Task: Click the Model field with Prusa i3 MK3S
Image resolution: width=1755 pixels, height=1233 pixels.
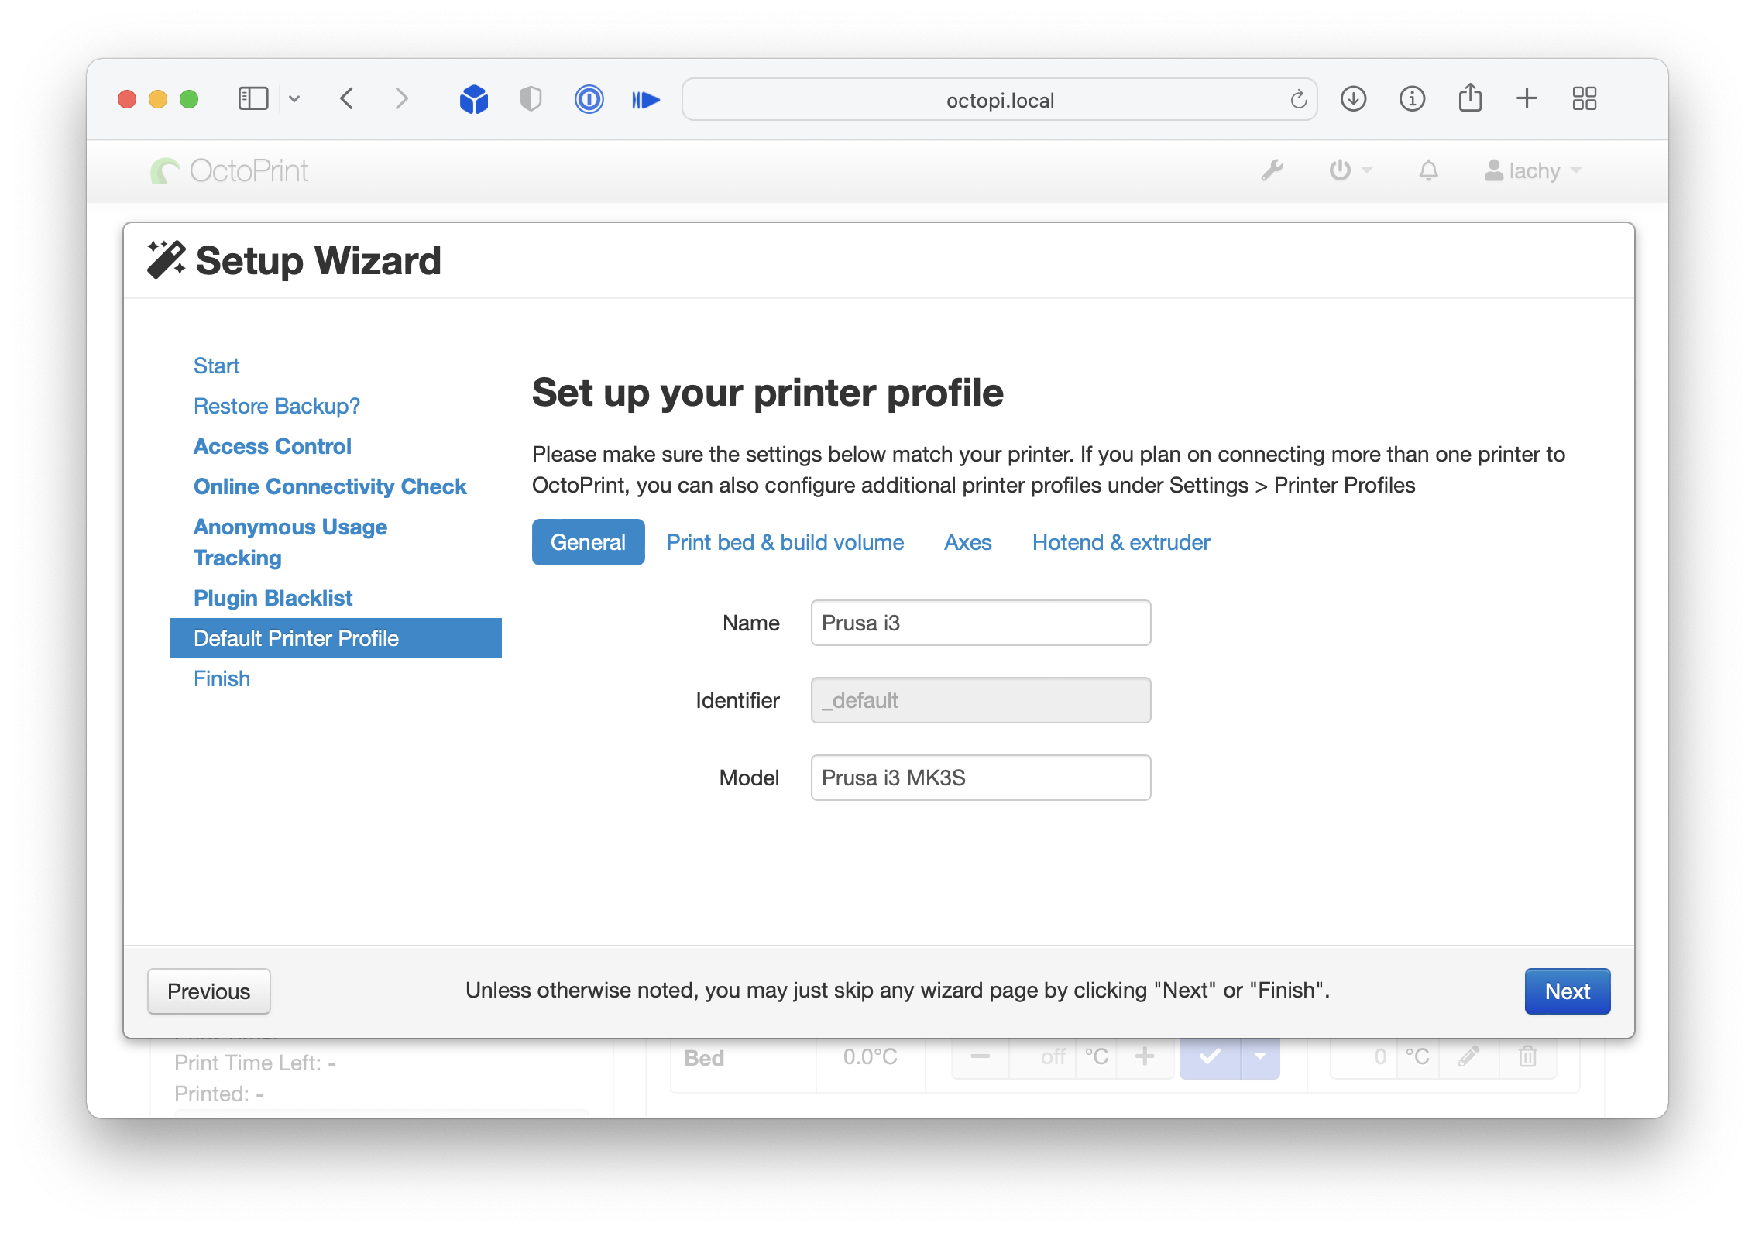Action: [981, 778]
